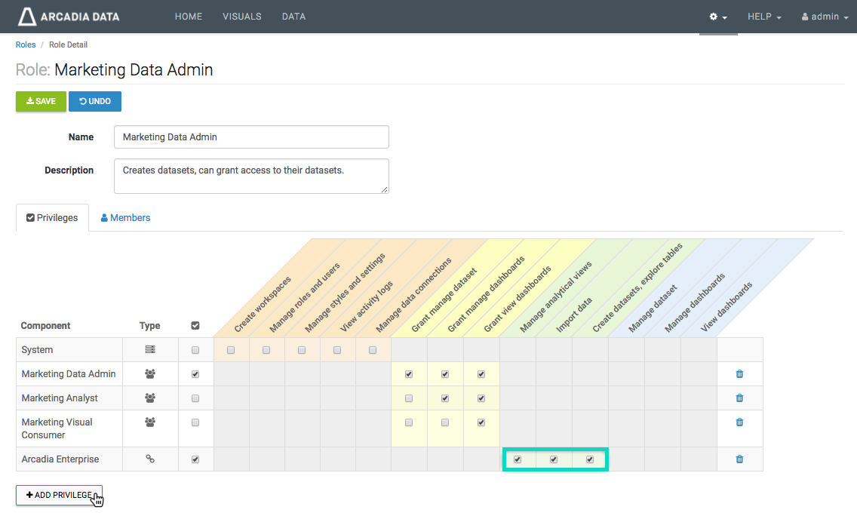This screenshot has height=516, width=857.
Task: Delete the Marketing Data Admin privilege row
Action: [x=739, y=374]
